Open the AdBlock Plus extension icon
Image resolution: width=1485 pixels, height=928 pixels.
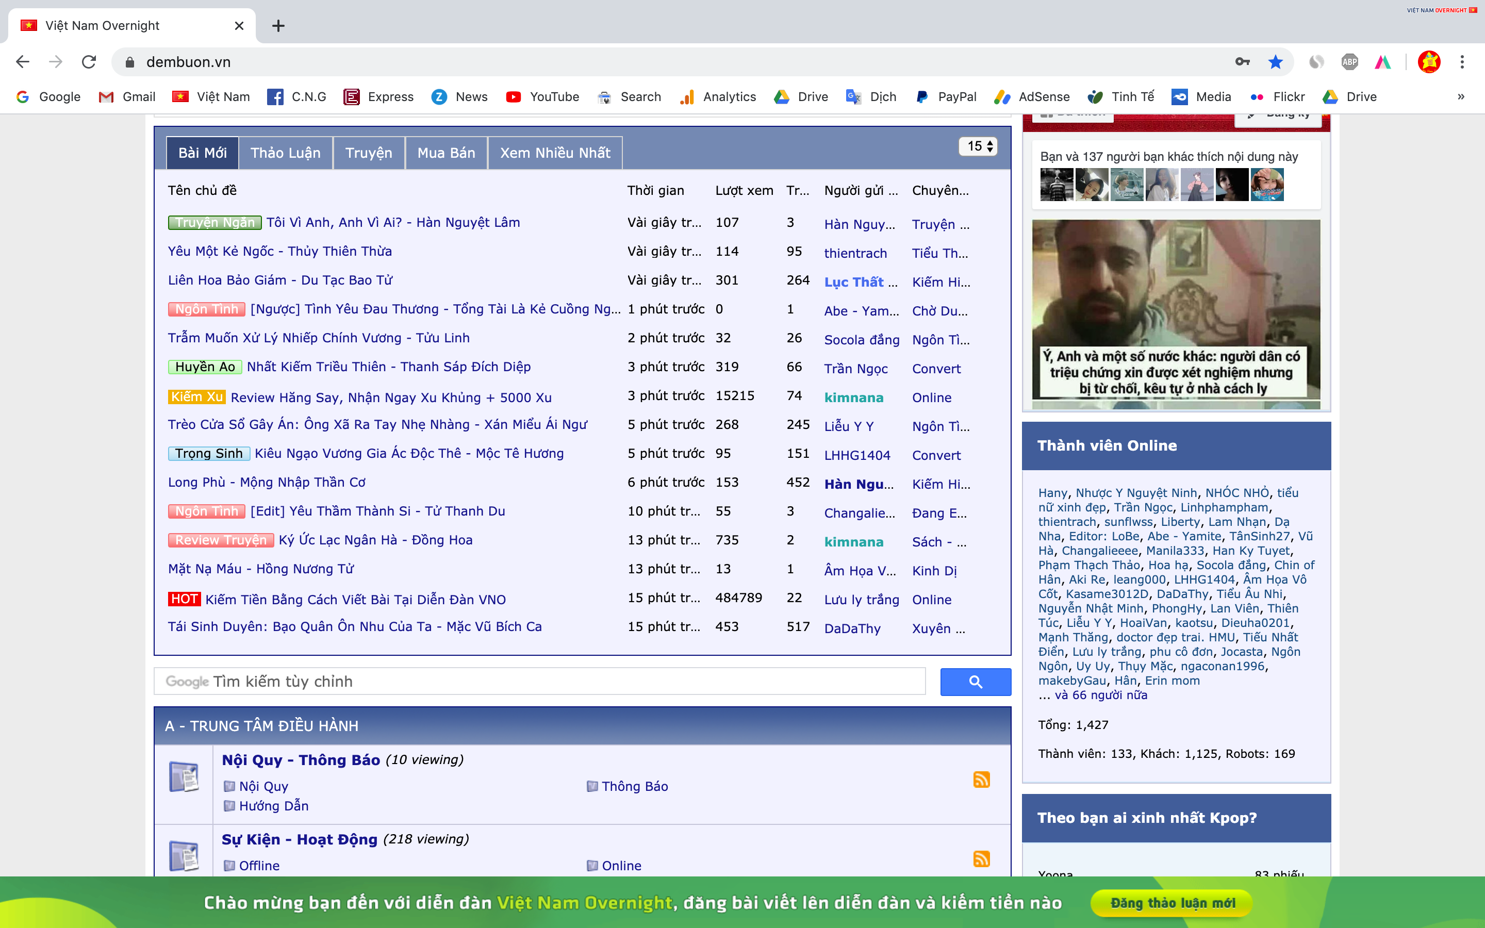pos(1349,62)
